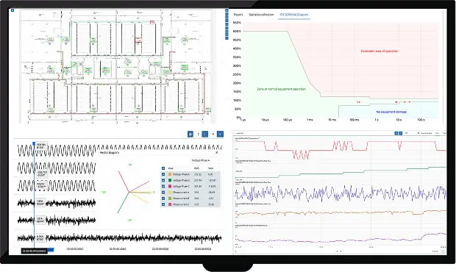Toggle the checkbox in trends panel header
The width and height of the screenshot is (456, 272).
click(418, 133)
